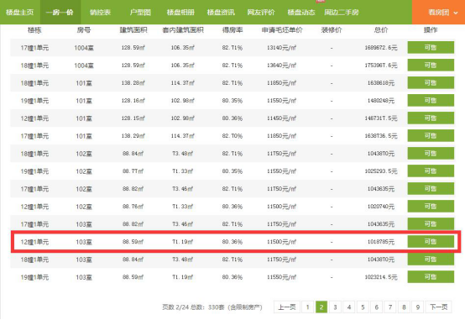Image resolution: width=465 pixels, height=320 pixels.
Task: View the 网友评价 tab
Action: (261, 12)
